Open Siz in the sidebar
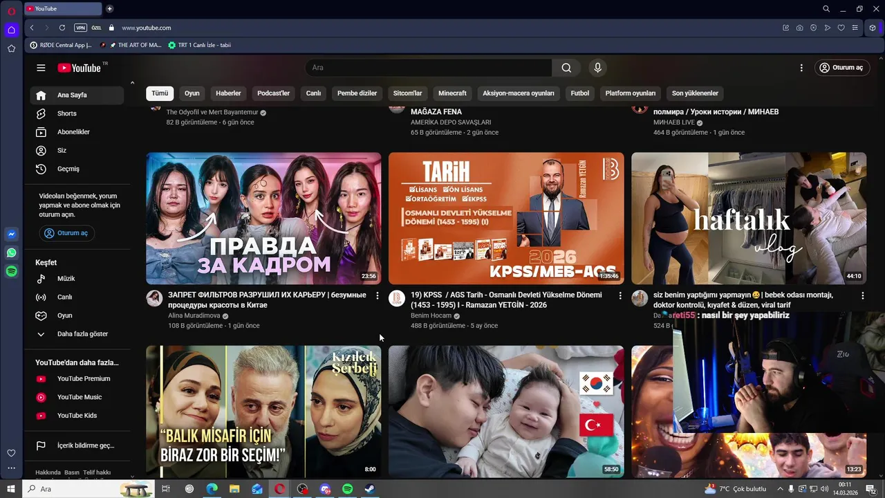 pyautogui.click(x=77, y=151)
